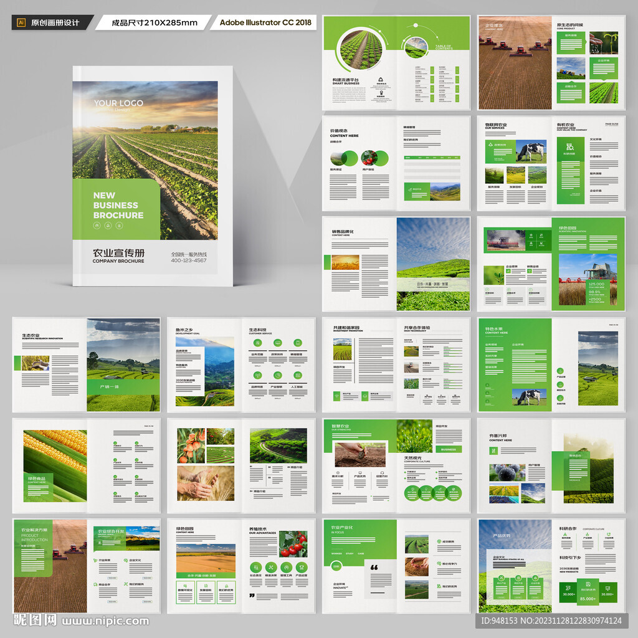Select the Adobe Illustrator CC 2018 tab
The width and height of the screenshot is (638, 638).
pyautogui.click(x=264, y=22)
